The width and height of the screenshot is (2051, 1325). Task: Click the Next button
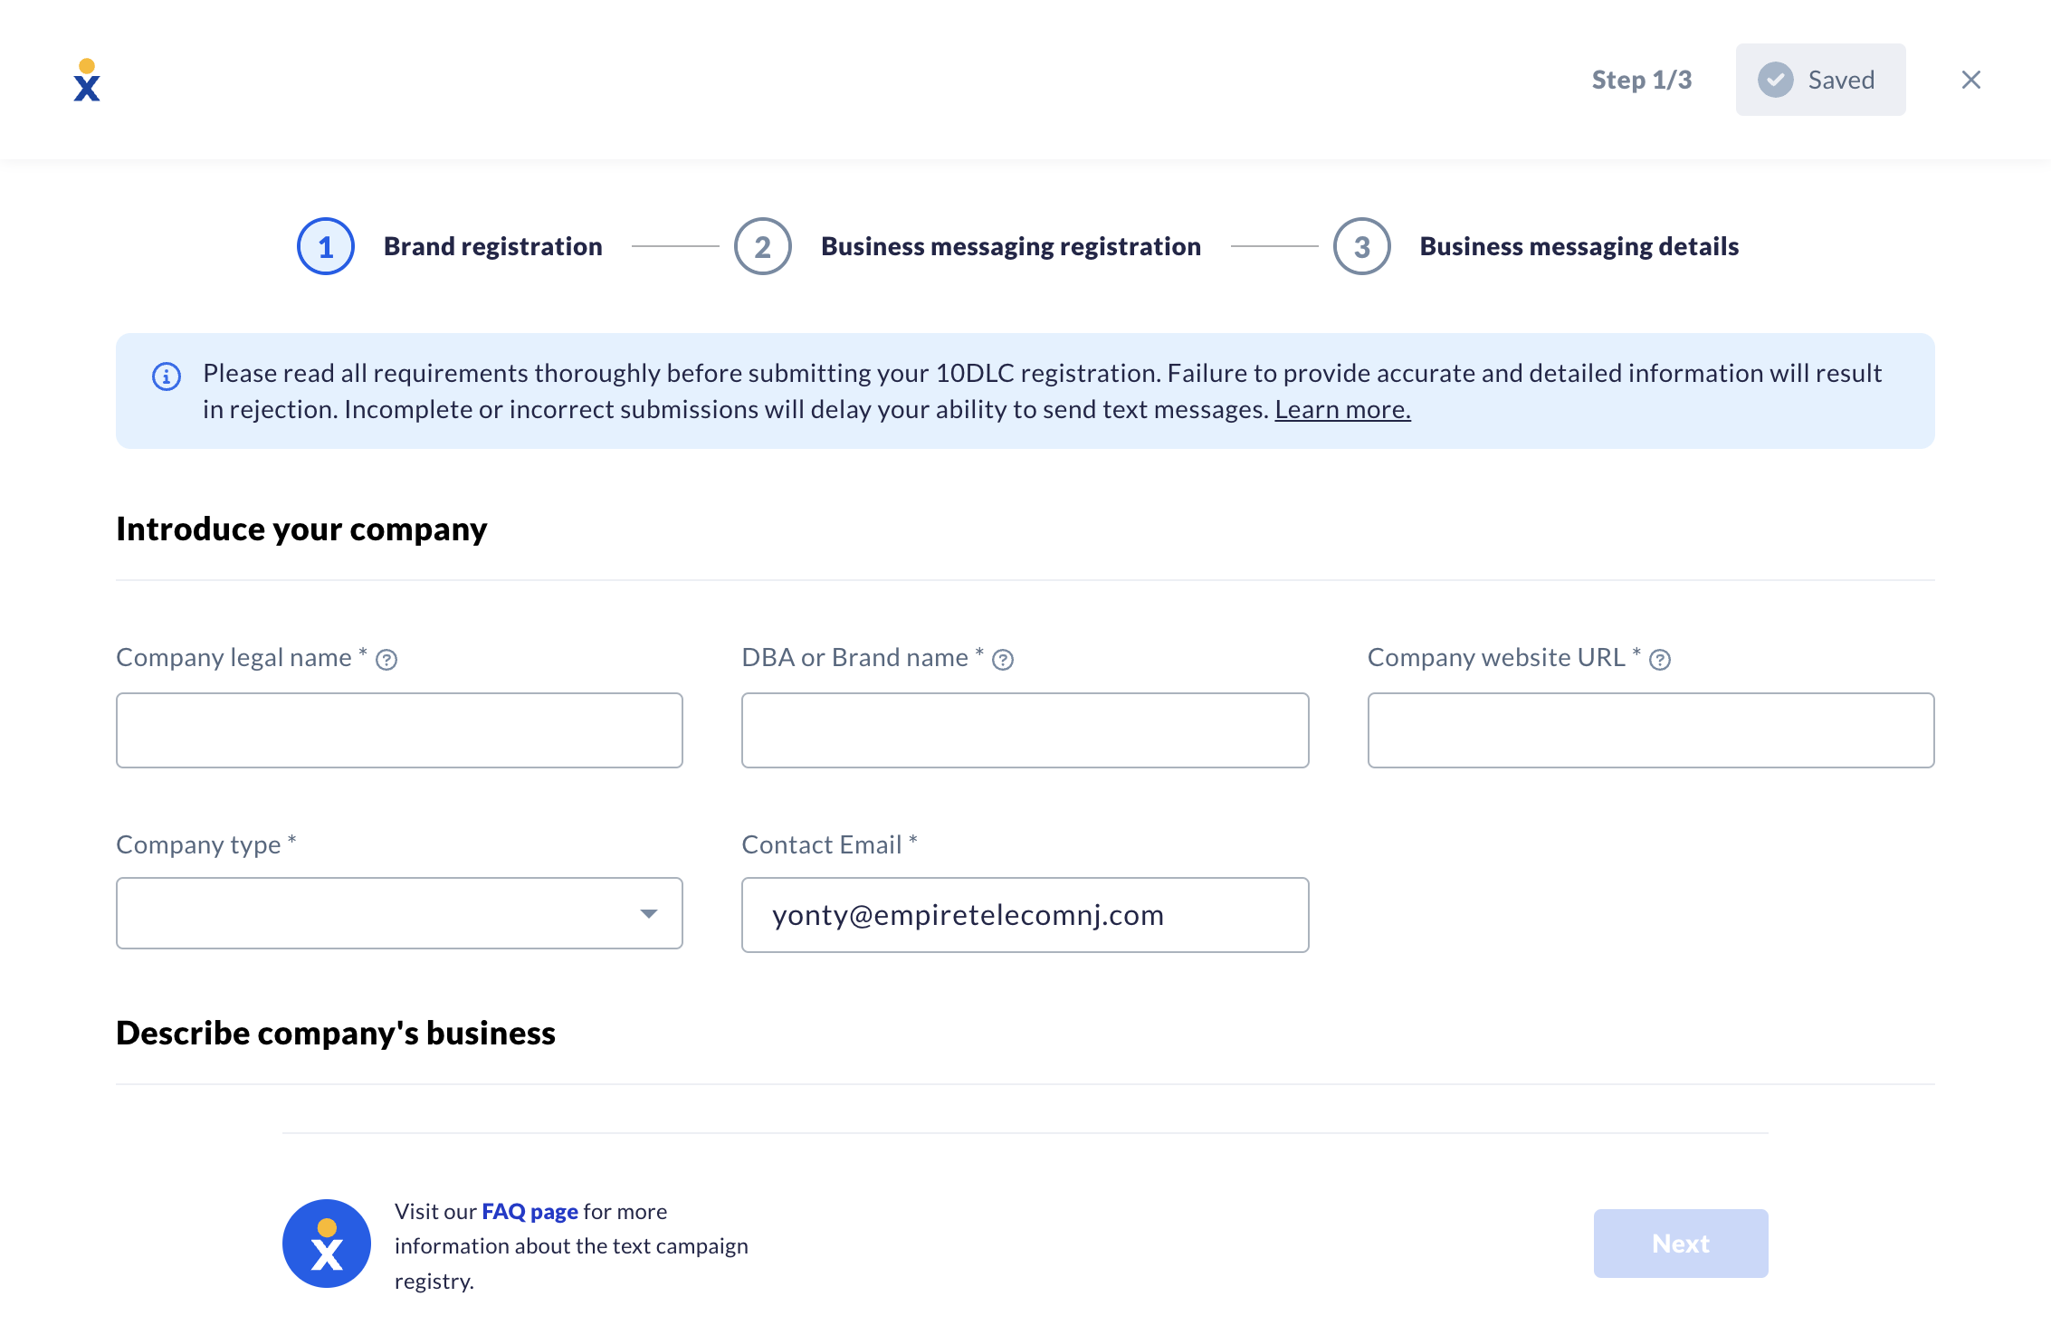pyautogui.click(x=1681, y=1244)
